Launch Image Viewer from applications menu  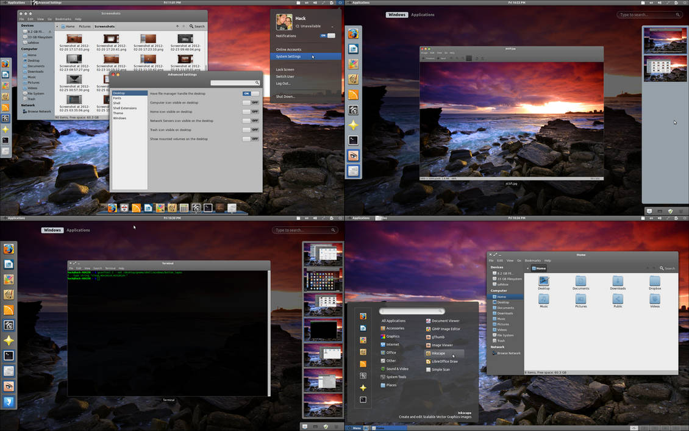click(x=439, y=345)
